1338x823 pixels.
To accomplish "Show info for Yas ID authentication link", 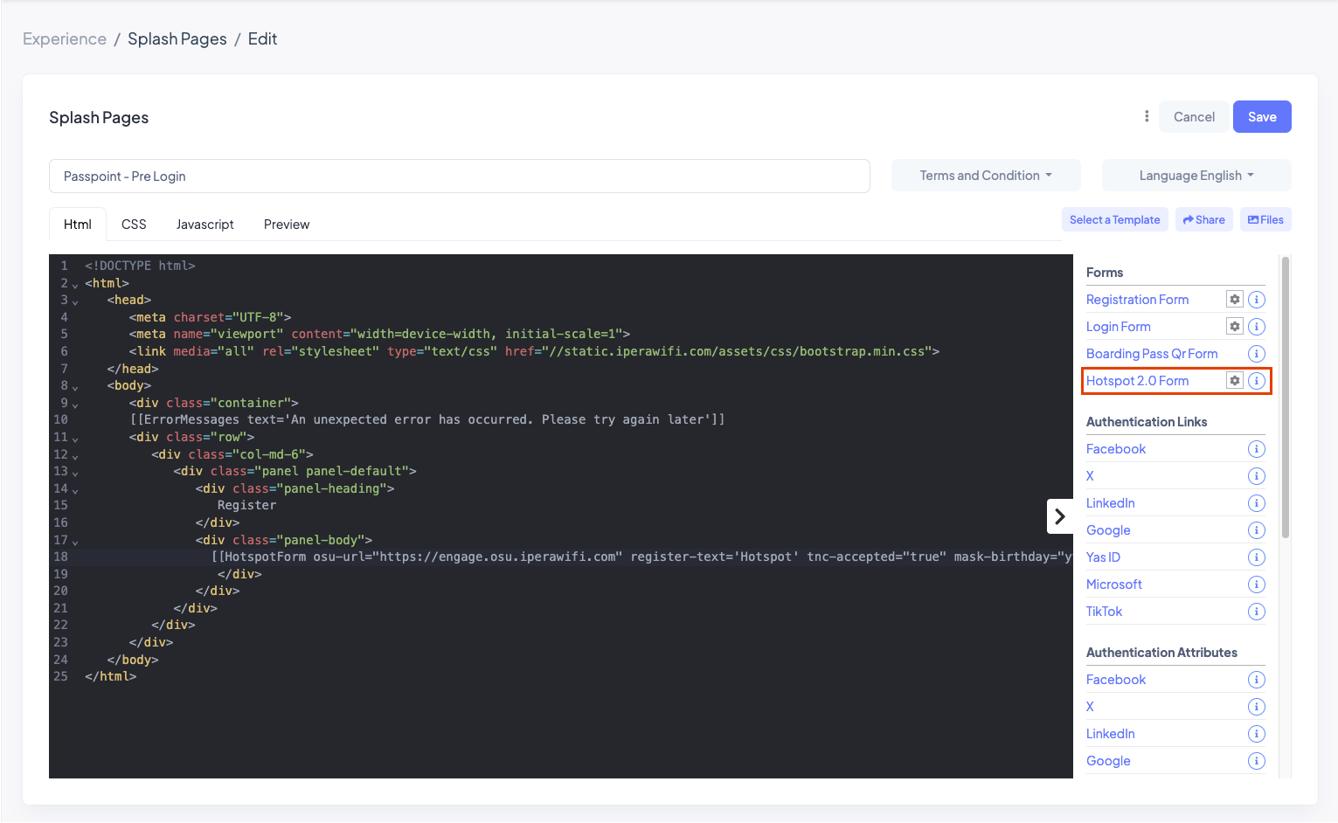I will 1256,557.
